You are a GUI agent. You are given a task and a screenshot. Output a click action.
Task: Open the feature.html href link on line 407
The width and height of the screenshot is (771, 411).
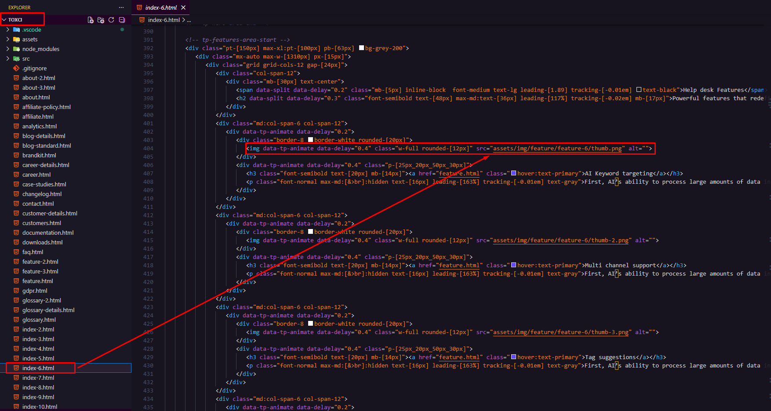click(x=459, y=173)
